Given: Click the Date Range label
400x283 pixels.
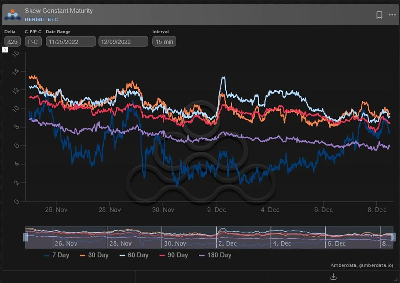Looking at the screenshot, I should 58,32.
